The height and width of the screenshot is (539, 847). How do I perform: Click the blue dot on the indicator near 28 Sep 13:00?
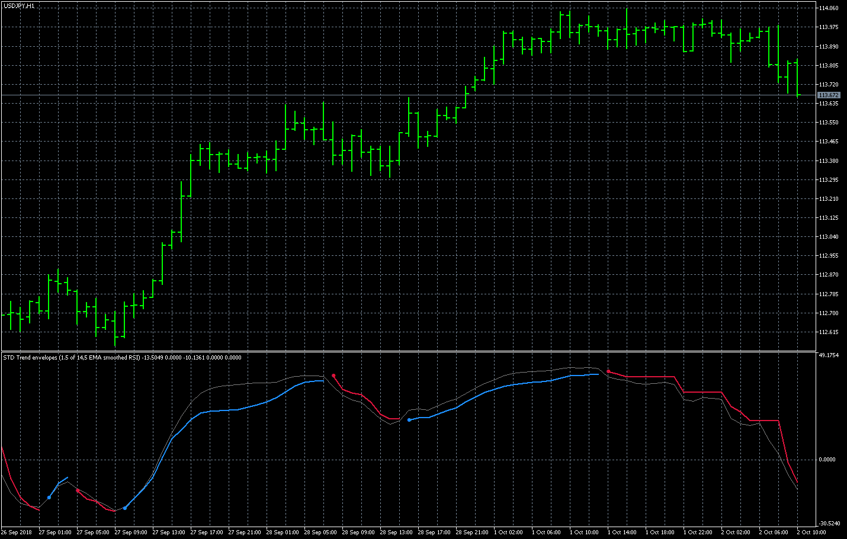(409, 419)
